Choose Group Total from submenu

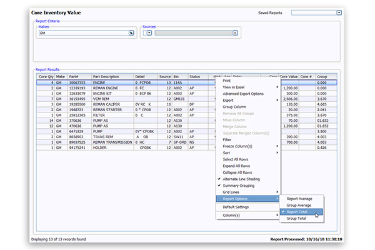coord(296,219)
